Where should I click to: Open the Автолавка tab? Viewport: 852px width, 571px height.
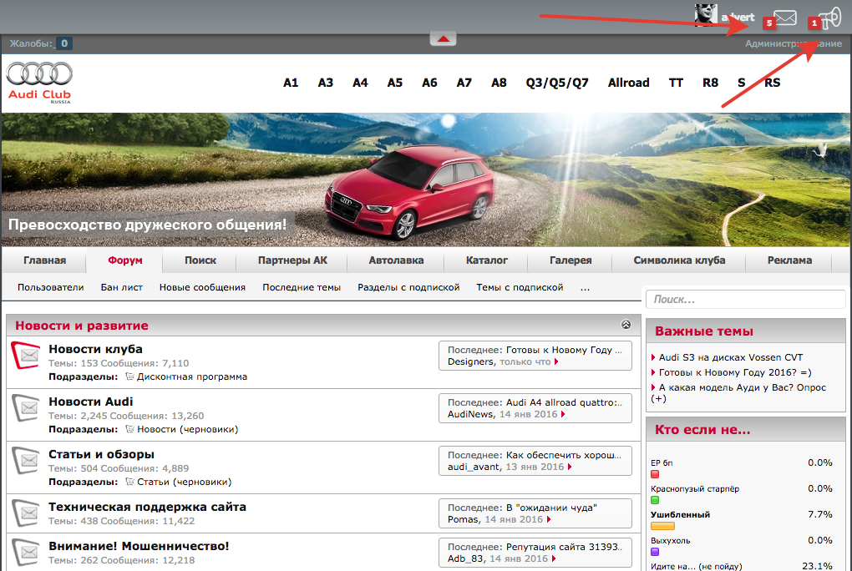tap(396, 260)
